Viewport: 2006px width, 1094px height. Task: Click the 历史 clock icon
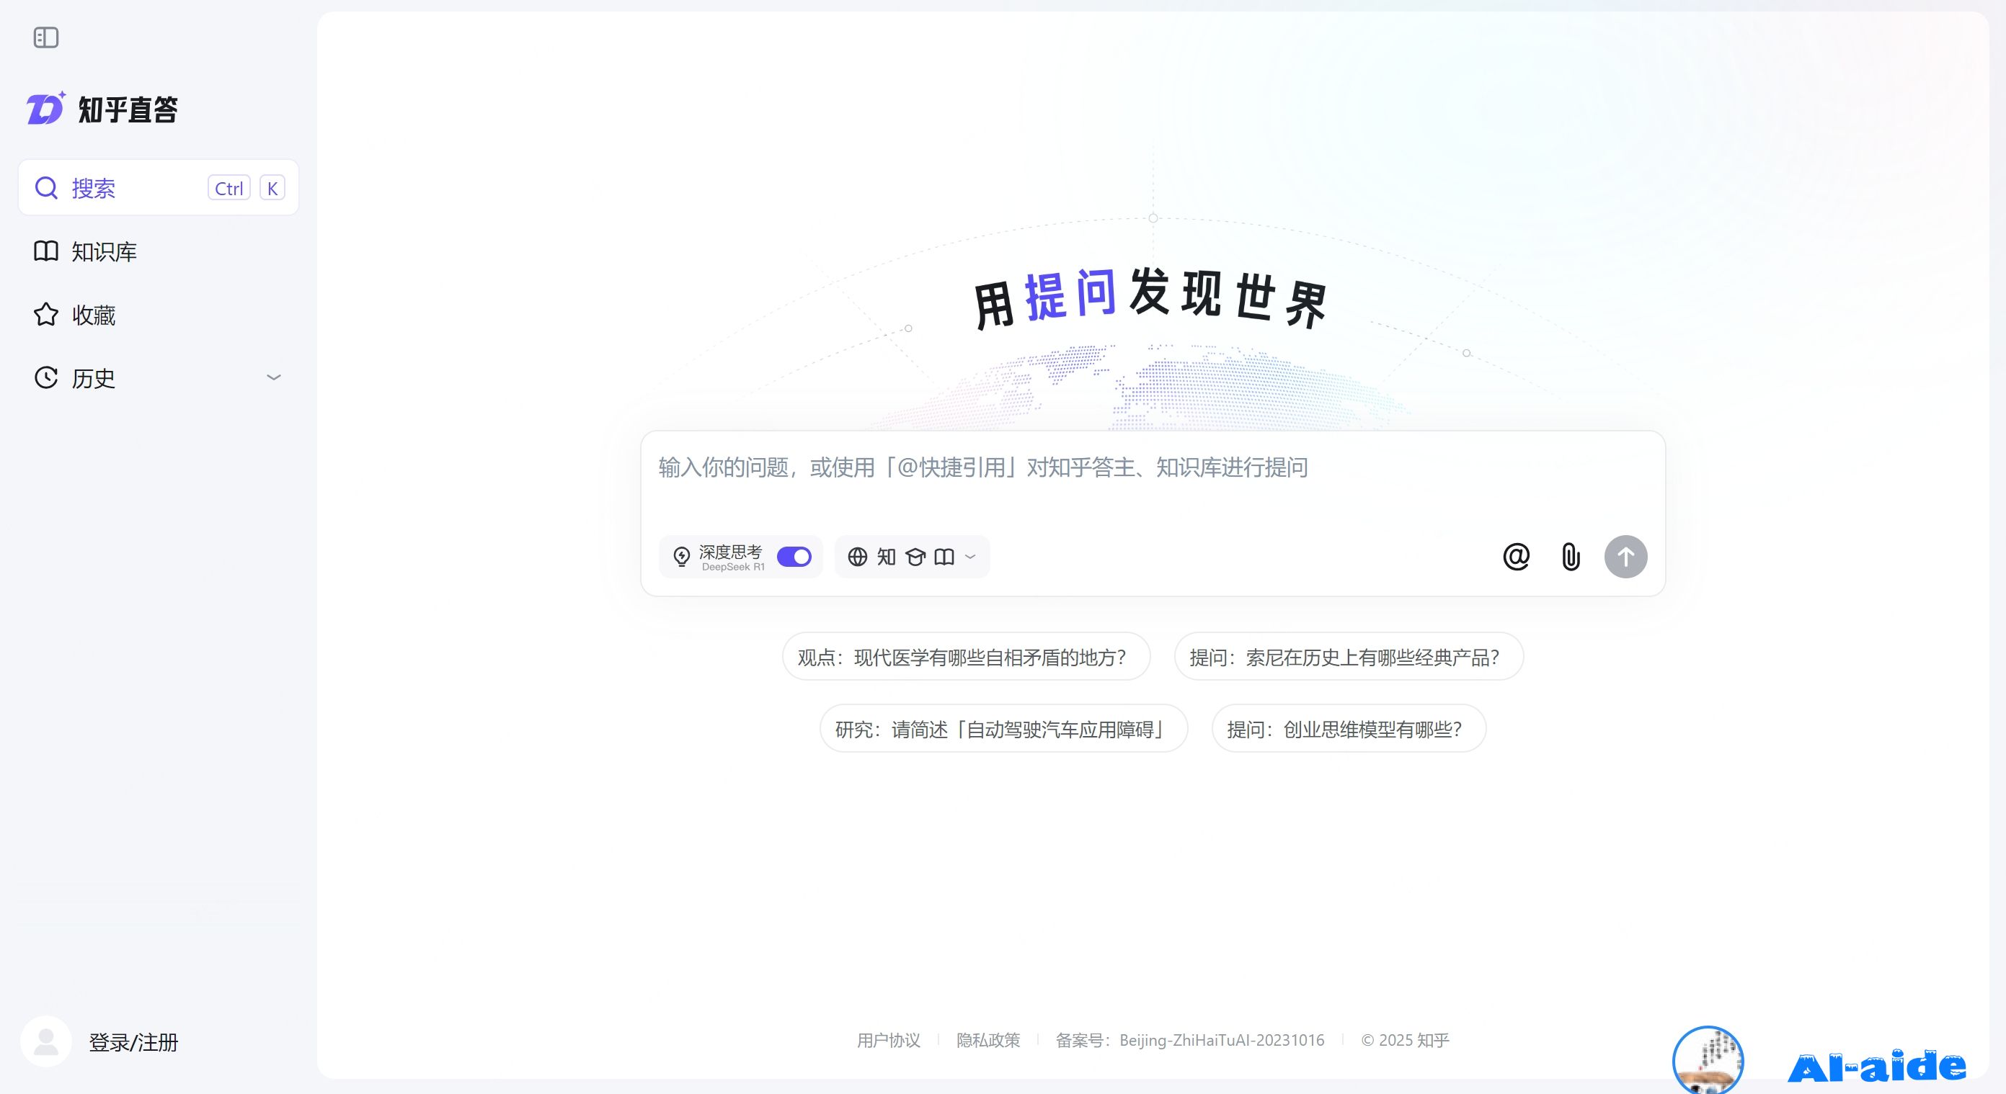[46, 377]
